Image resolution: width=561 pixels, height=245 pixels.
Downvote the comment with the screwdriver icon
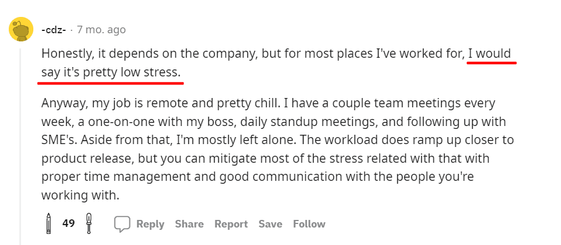89,223
